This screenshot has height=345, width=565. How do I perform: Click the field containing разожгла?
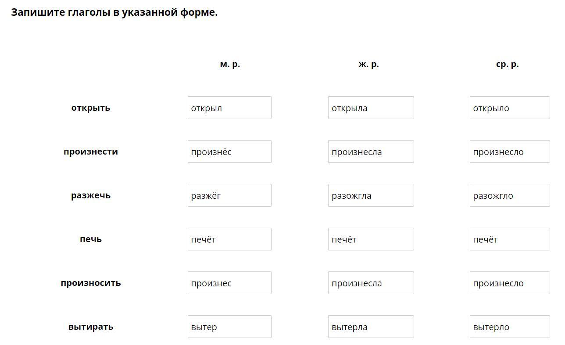(x=371, y=195)
